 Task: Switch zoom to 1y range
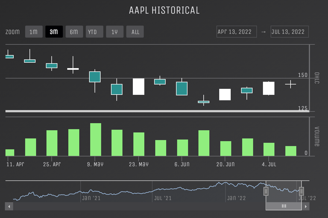115,32
